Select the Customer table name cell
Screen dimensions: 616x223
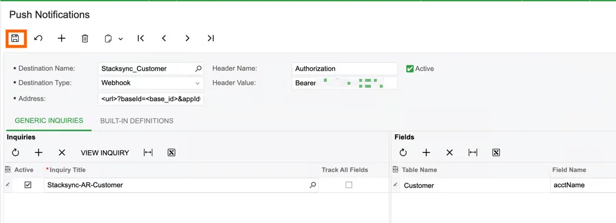pyautogui.click(x=475, y=185)
